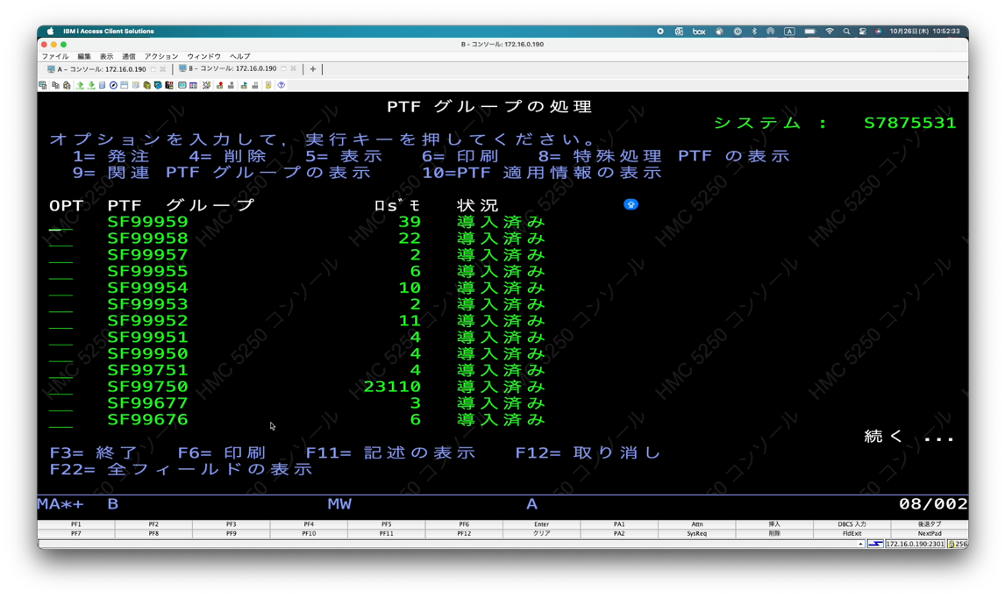Click the paste clipboard toolbar icon

pyautogui.click(x=67, y=85)
